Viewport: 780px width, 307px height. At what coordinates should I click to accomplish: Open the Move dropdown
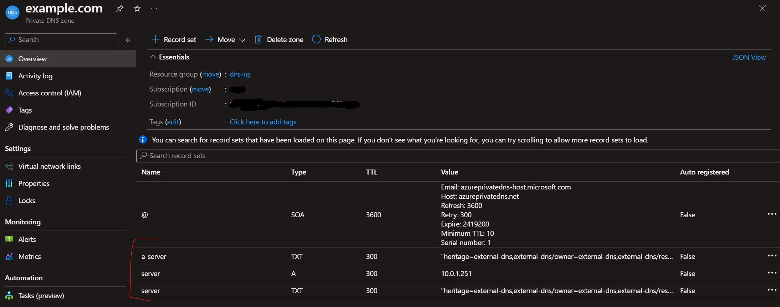tap(225, 40)
